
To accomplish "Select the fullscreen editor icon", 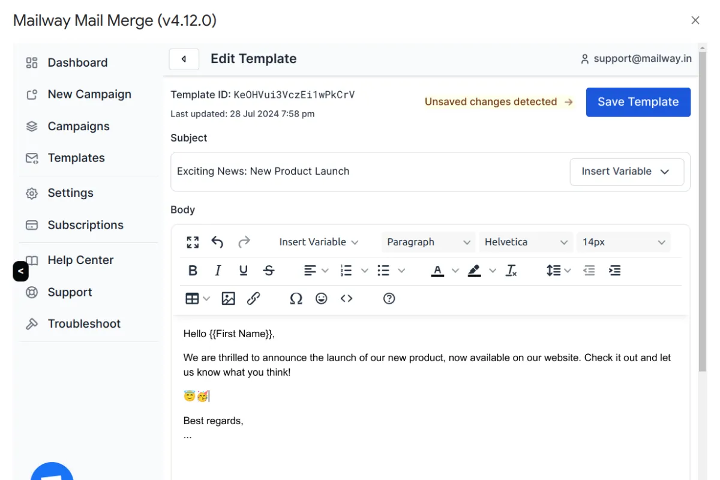I will coord(192,242).
